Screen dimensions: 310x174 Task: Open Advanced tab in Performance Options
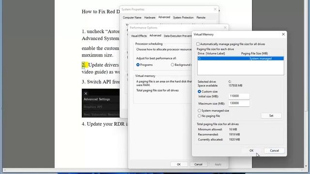tap(155, 35)
